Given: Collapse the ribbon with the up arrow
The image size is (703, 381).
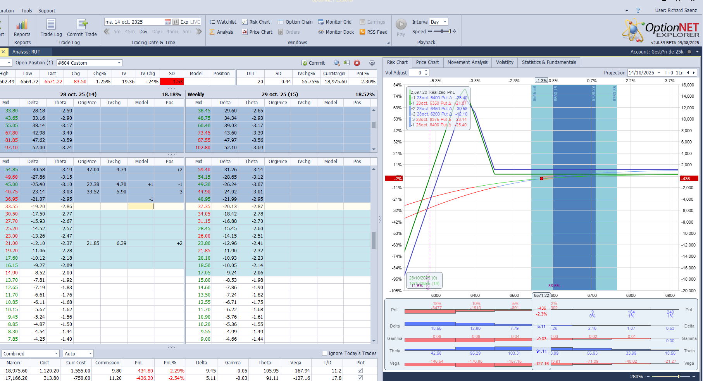Looking at the screenshot, I should pos(627,10).
